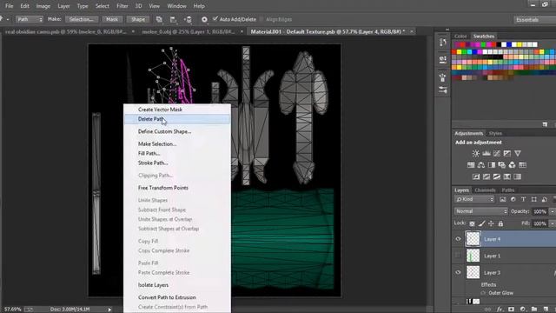The image size is (556, 313).
Task: Add a Levels adjustment
Action: click(x=486, y=153)
